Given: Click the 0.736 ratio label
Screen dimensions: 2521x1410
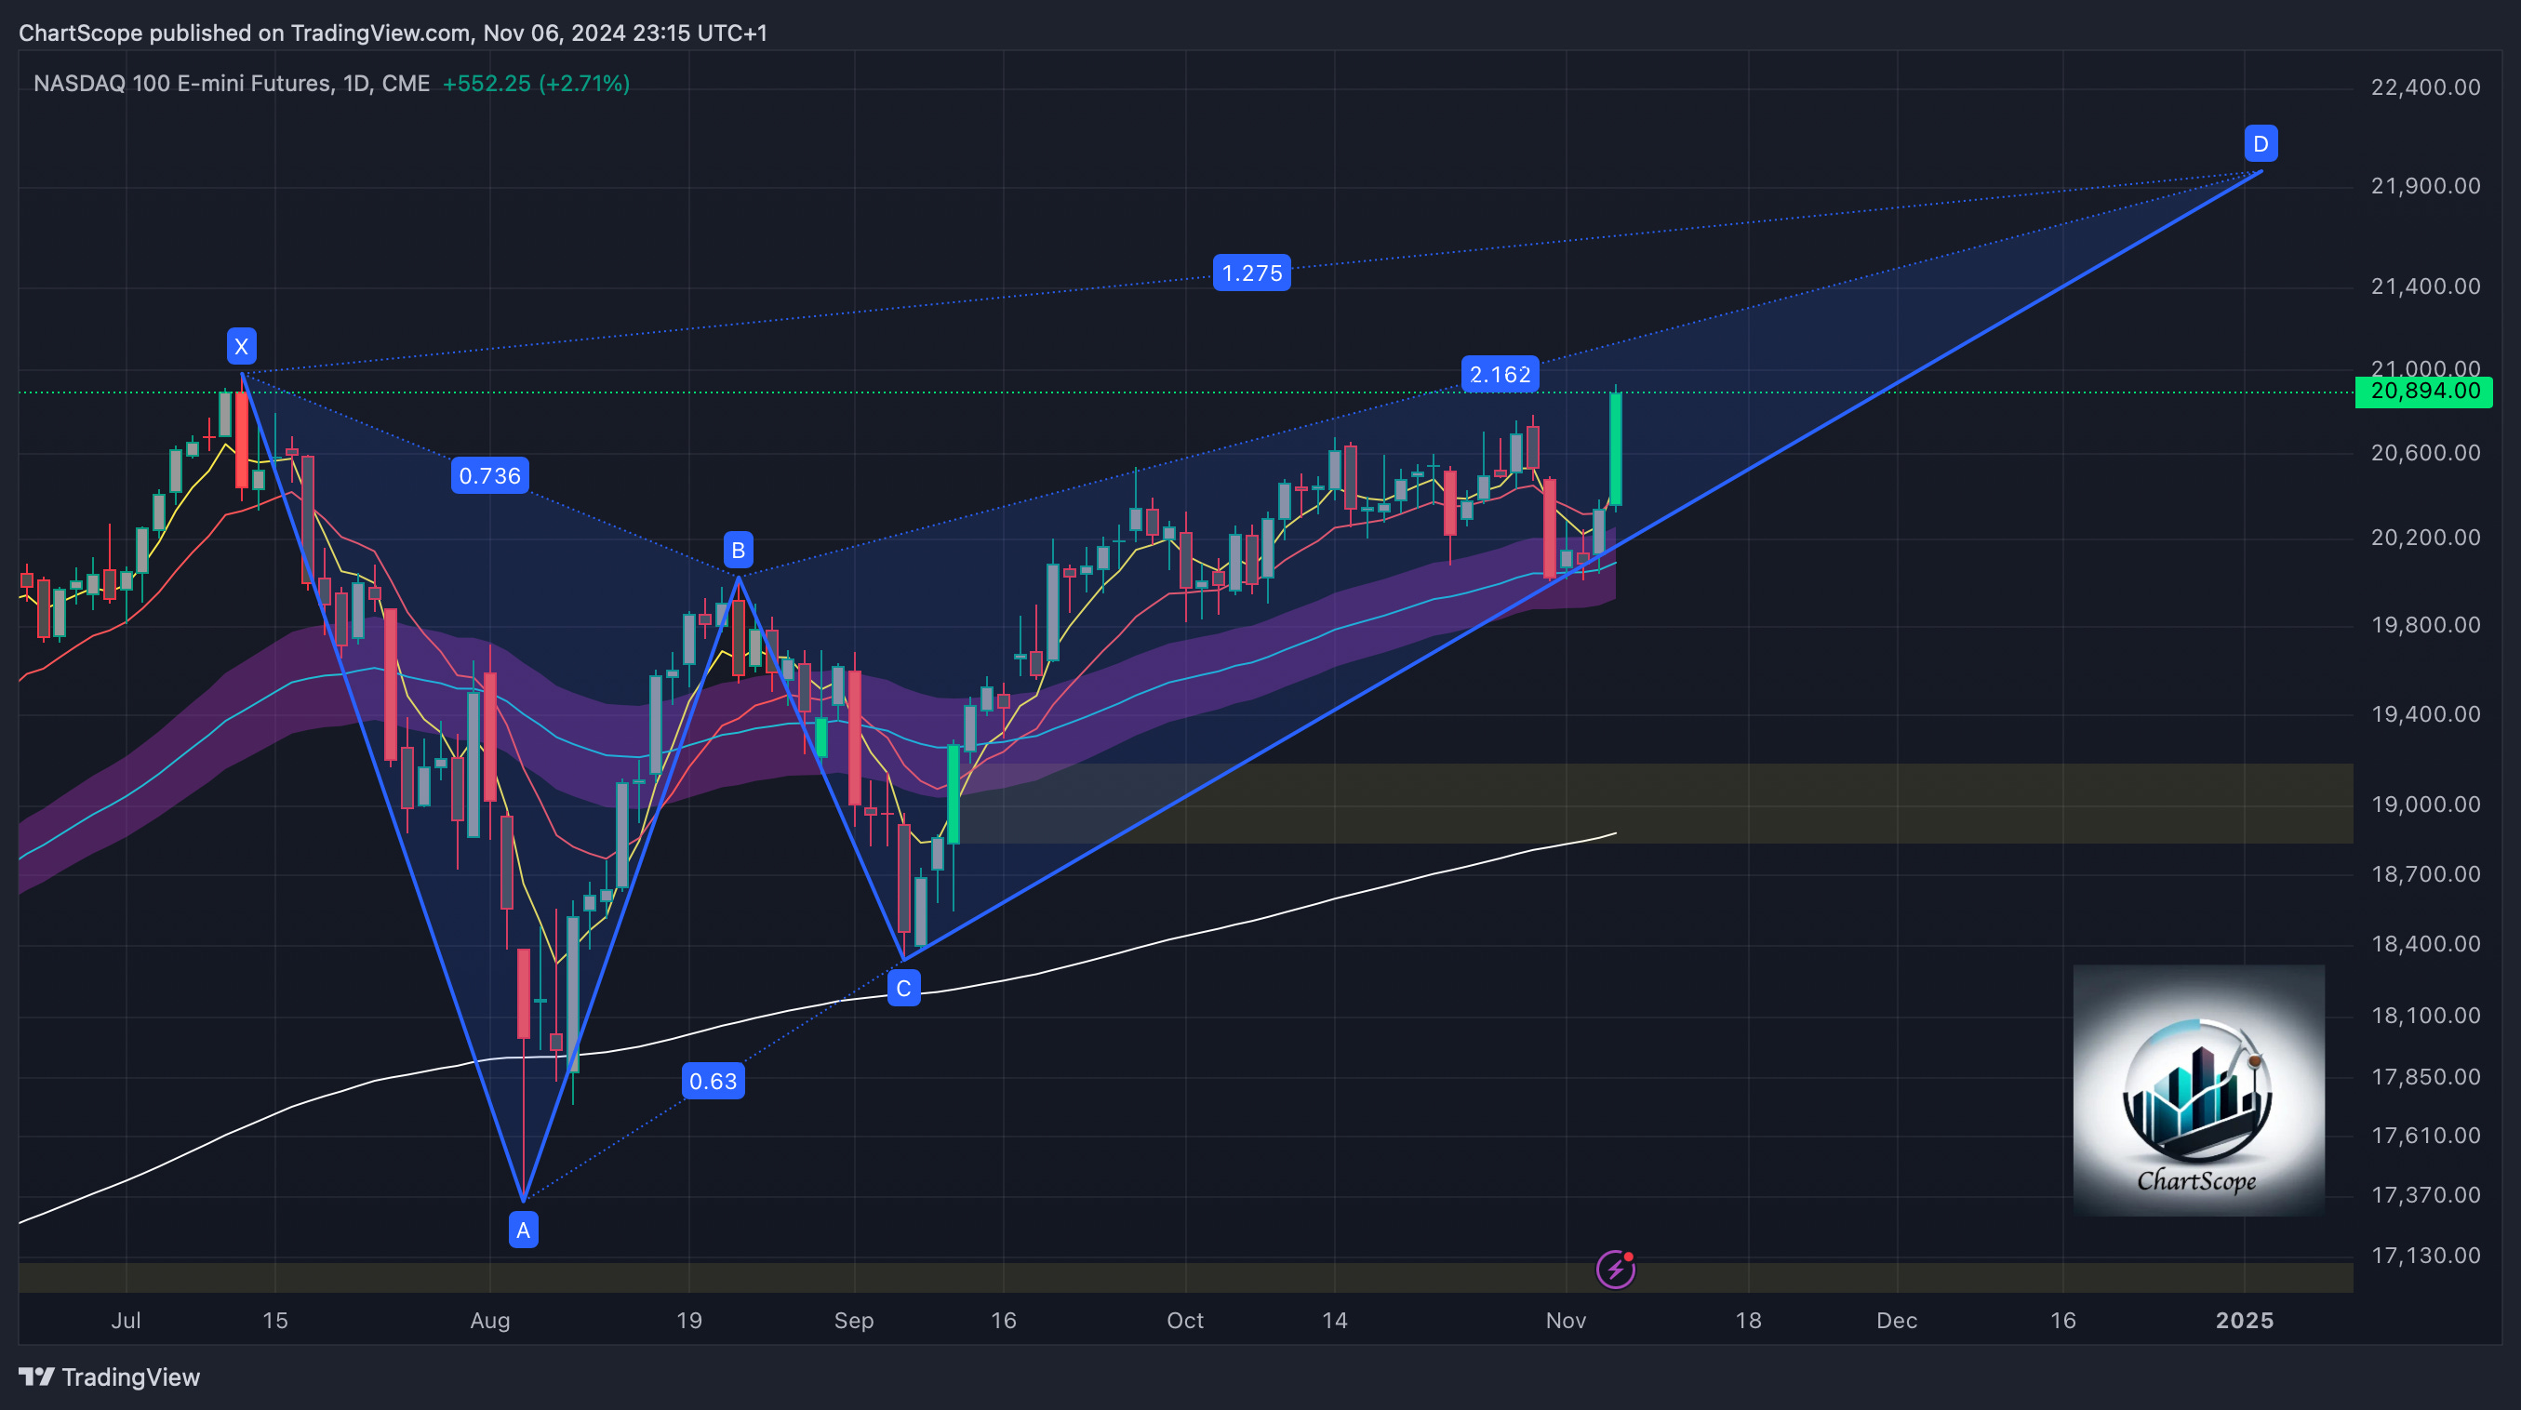Looking at the screenshot, I should 489,475.
